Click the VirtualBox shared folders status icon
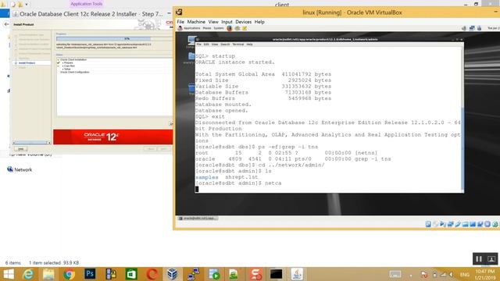The image size is (500, 281). (466, 224)
